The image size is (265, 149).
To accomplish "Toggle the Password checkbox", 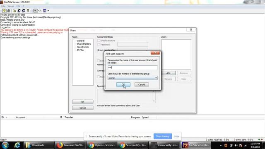I will pos(99,45).
